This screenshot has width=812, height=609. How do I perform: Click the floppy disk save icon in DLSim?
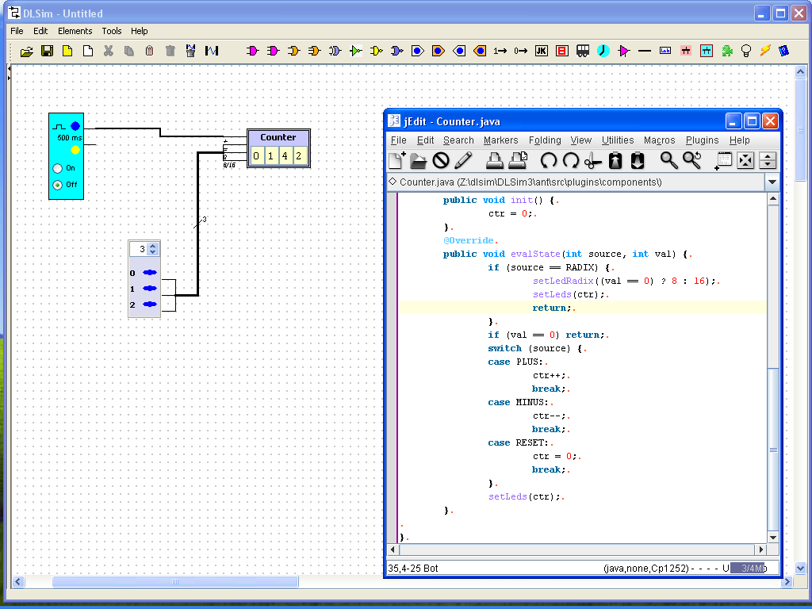[47, 51]
